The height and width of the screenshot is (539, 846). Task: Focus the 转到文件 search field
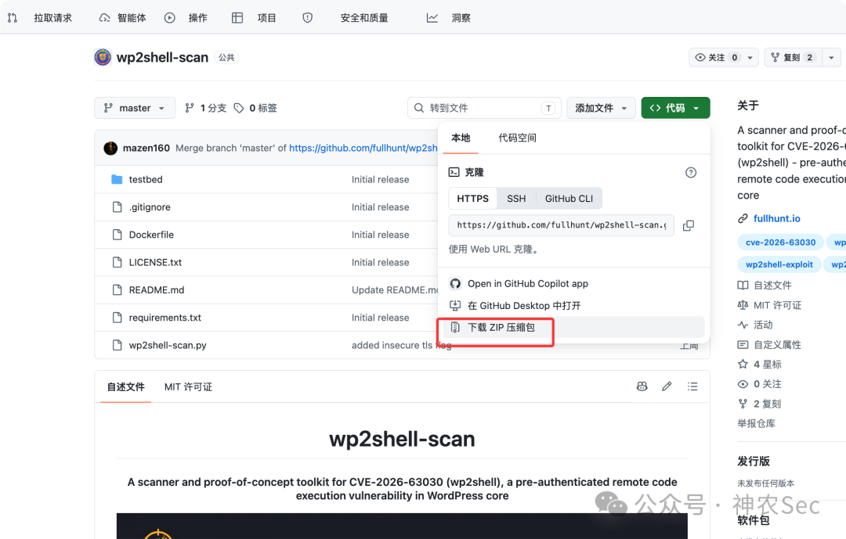(484, 108)
